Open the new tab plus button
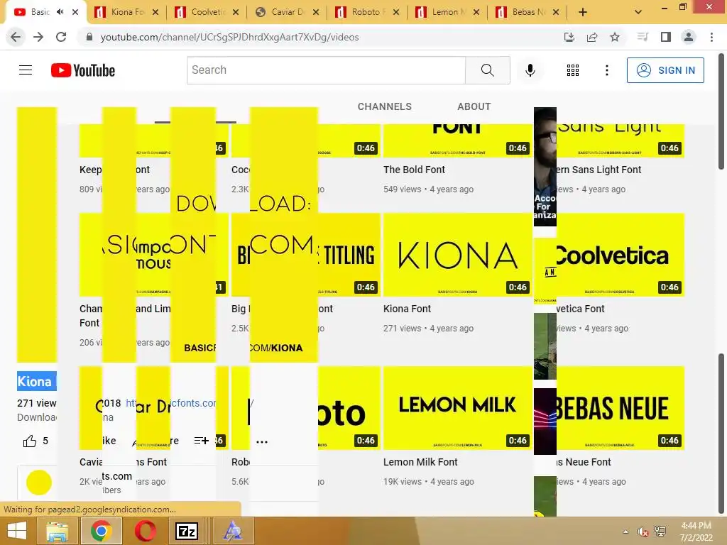This screenshot has height=545, width=727. point(583,12)
